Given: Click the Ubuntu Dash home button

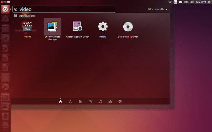Looking at the screenshot, I should click(x=5, y=9).
